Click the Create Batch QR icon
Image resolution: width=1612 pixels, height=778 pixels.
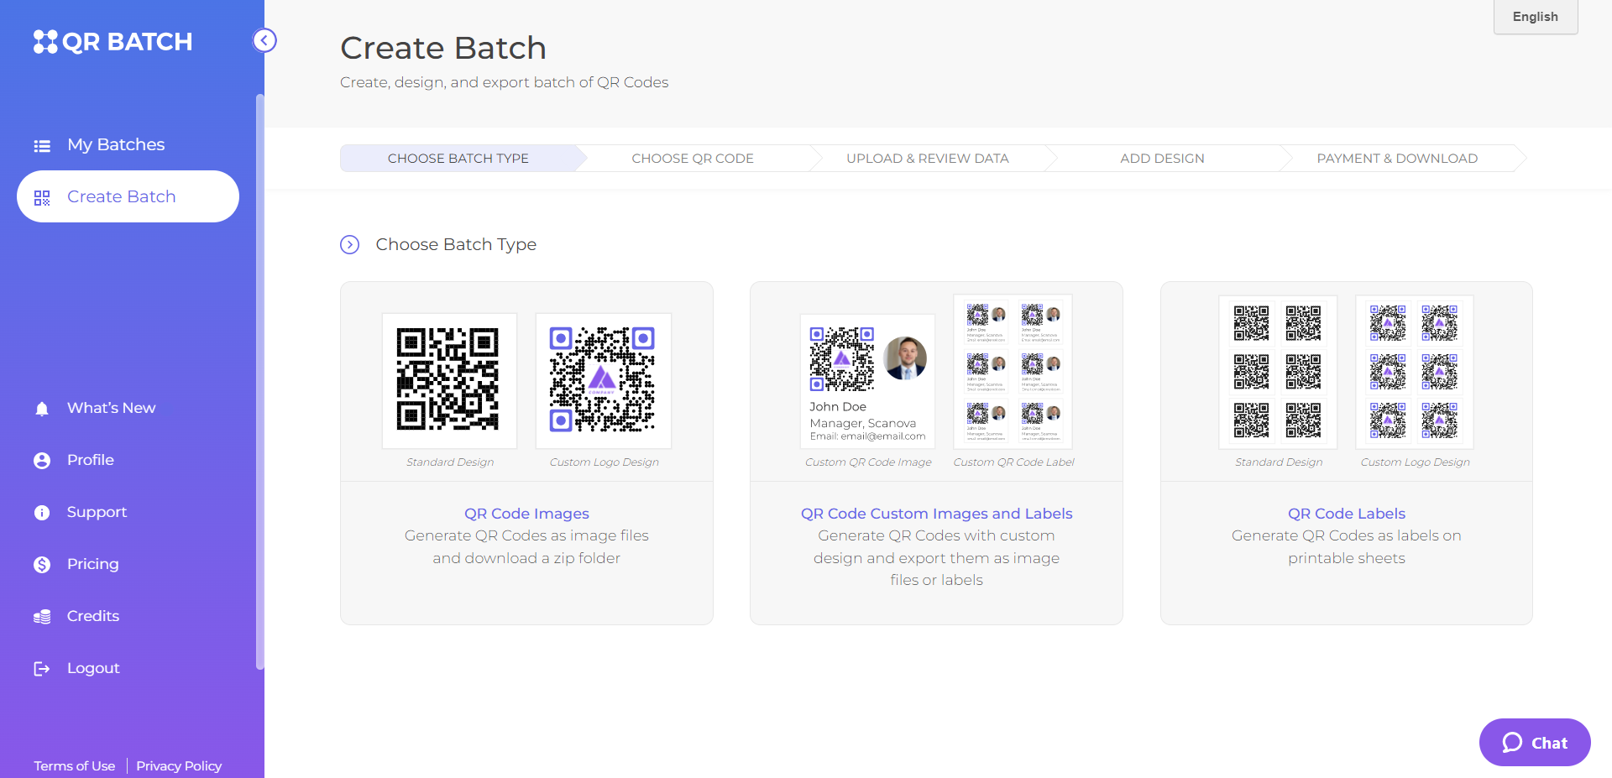42,197
